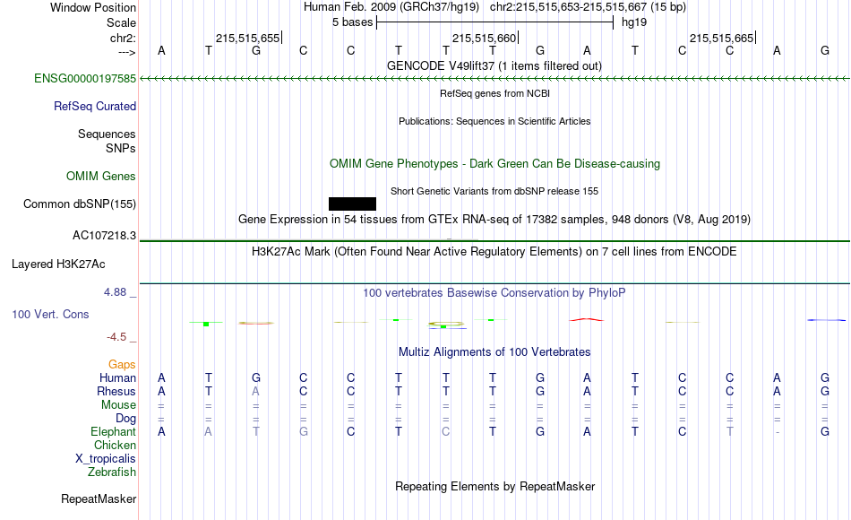Click the SNPs label under Sequences
Viewport: 851px width, 520px height.
(121, 148)
